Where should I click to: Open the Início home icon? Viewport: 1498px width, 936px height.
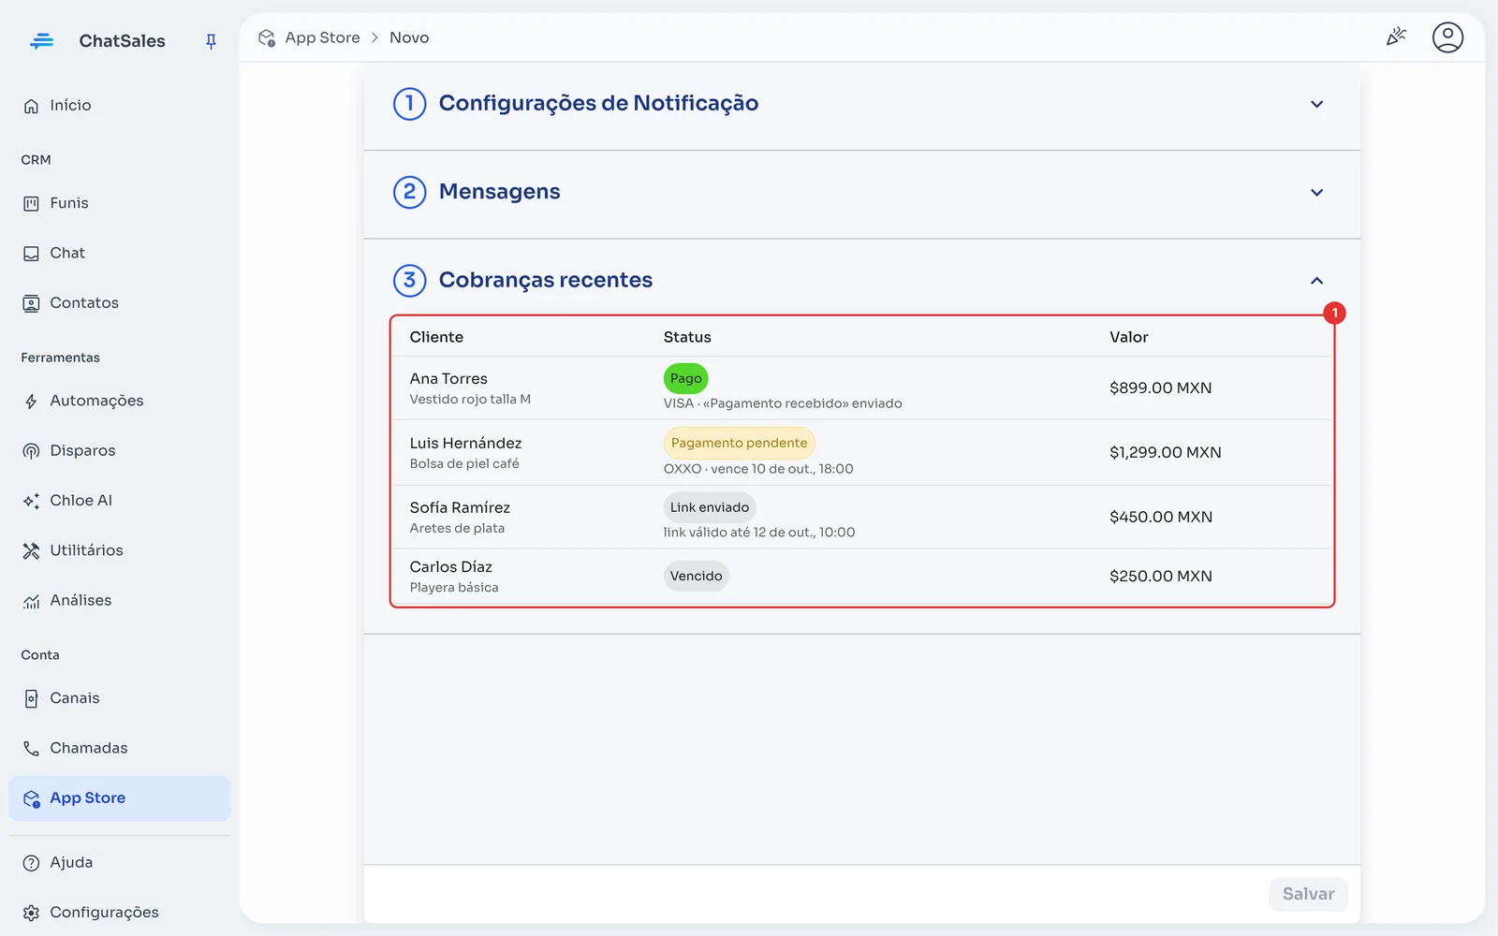tap(31, 106)
